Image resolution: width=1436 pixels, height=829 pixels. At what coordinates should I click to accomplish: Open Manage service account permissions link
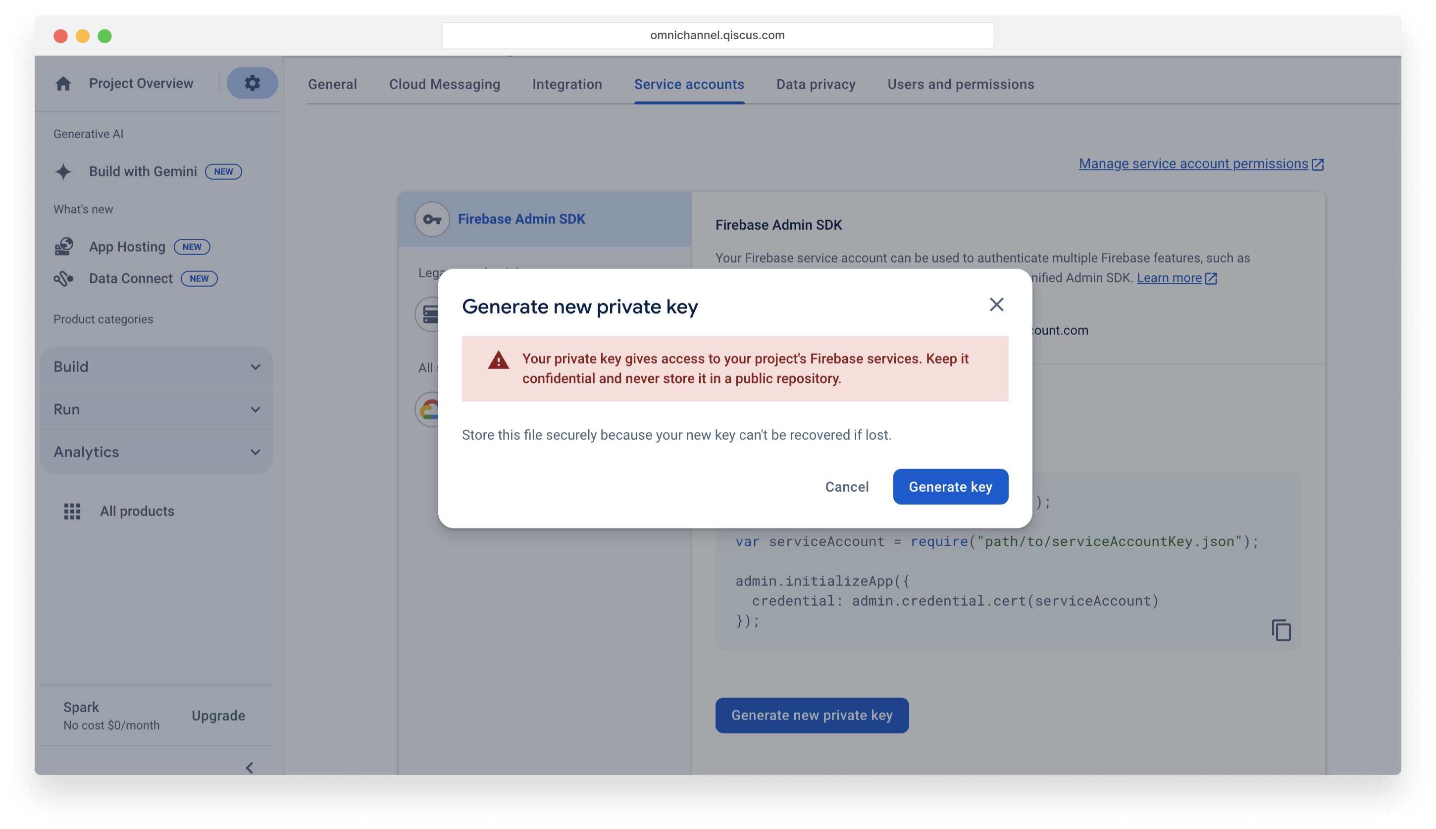point(1193,164)
